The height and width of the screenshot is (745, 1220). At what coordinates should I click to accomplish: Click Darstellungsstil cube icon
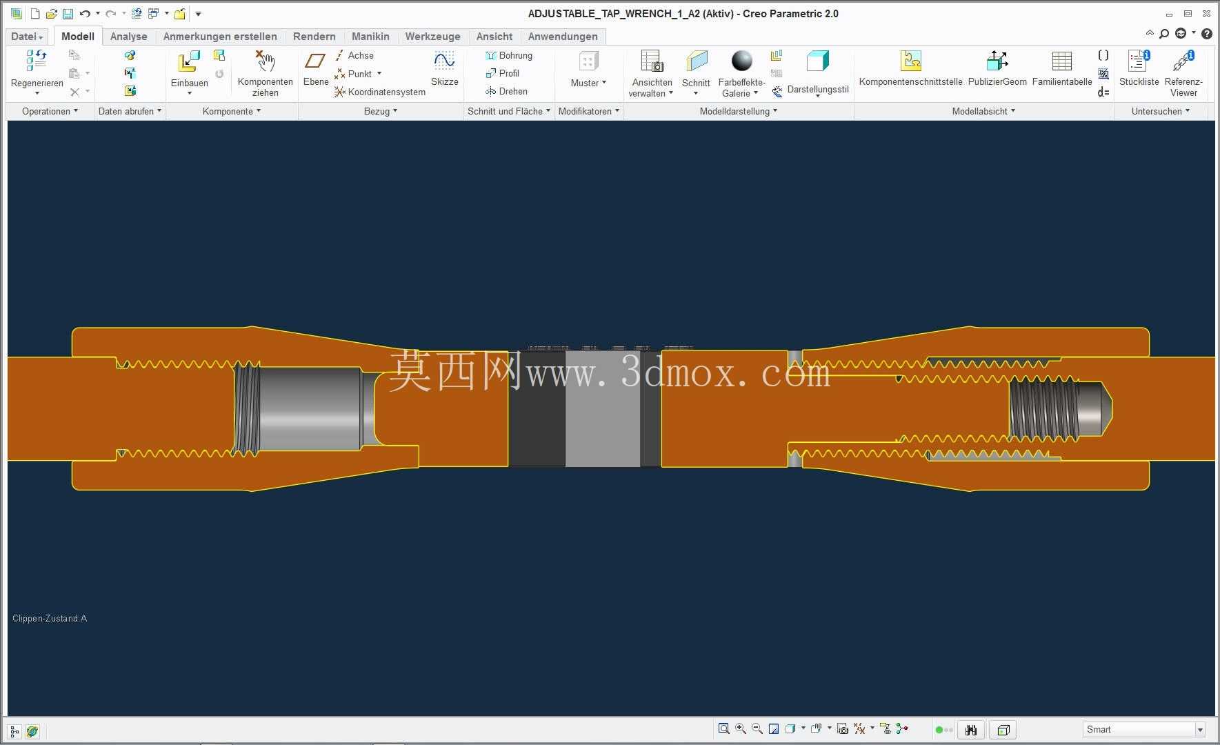tap(817, 61)
